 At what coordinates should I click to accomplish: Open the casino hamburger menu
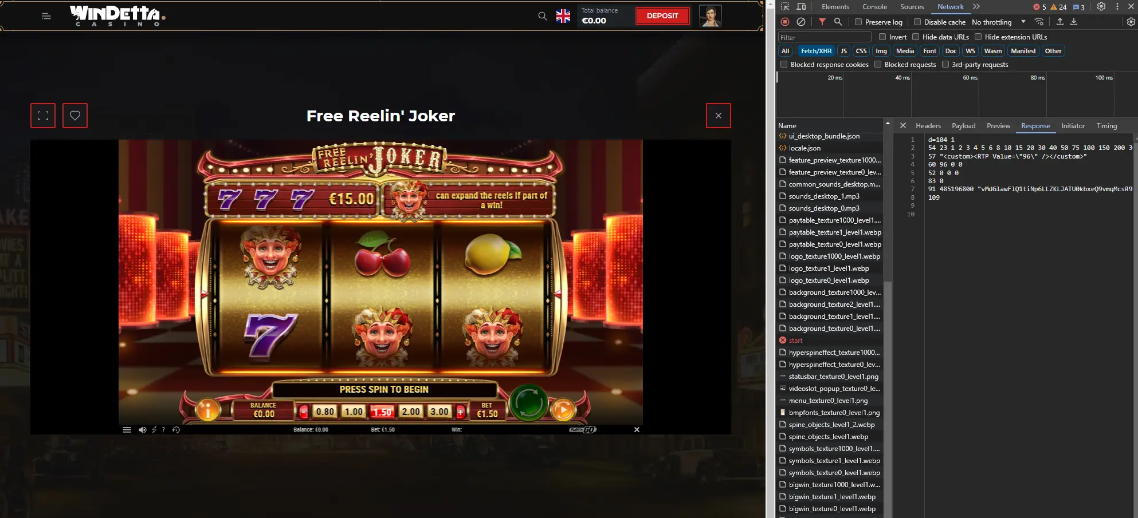point(46,16)
